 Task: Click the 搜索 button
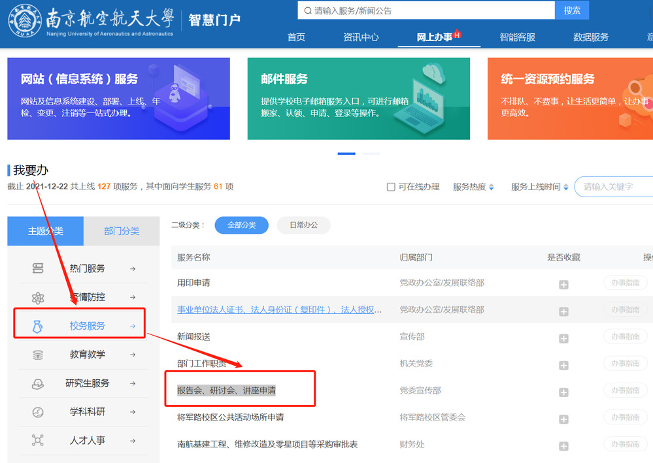[x=572, y=10]
